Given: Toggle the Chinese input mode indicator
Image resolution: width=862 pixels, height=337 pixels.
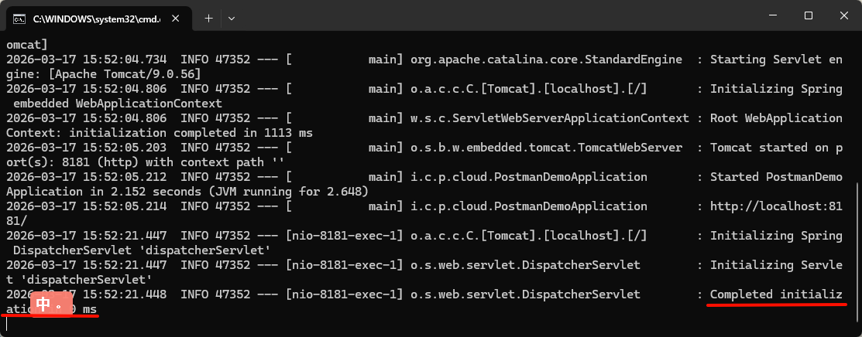Looking at the screenshot, I should [43, 304].
